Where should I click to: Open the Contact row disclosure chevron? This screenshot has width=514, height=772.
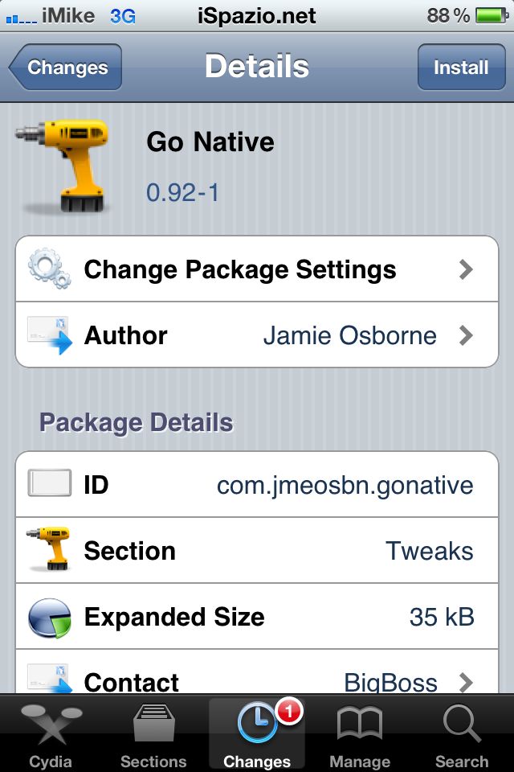pos(466,682)
